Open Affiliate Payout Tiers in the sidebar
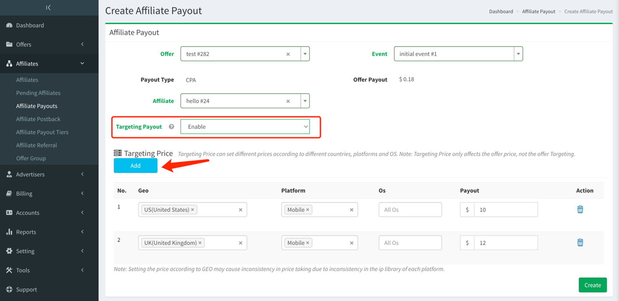Screen dimensions: 619x301 (x=42, y=132)
